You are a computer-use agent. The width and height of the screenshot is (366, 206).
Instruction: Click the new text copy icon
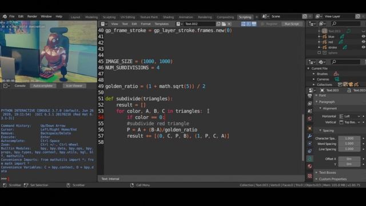(218, 24)
